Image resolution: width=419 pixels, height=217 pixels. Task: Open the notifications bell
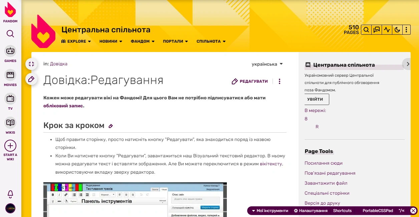pyautogui.click(x=10, y=194)
